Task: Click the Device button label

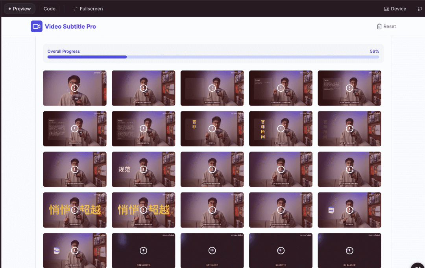Action: (398, 9)
